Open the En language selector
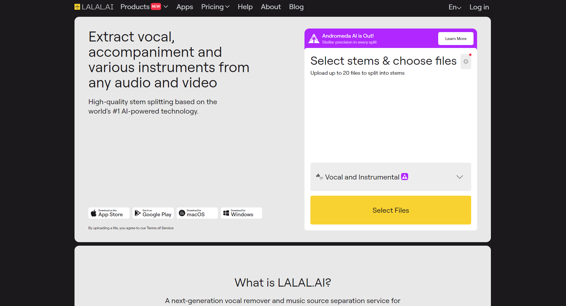The image size is (566, 306). [x=455, y=7]
